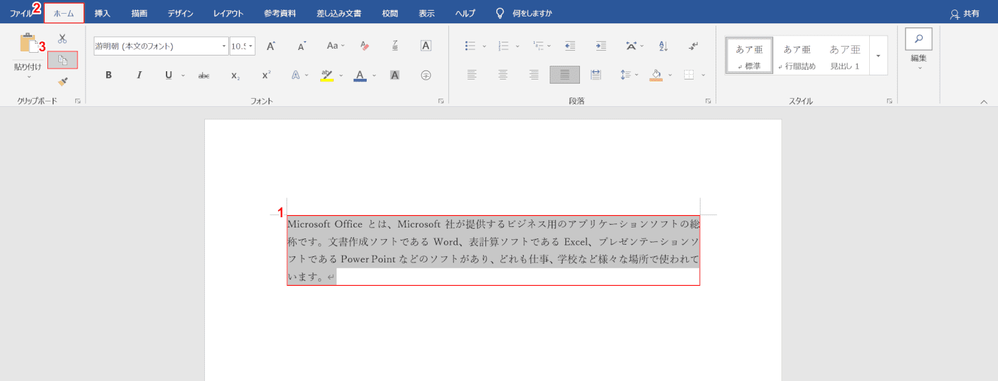Viewport: 998px width, 381px height.
Task: Expand the Styles gallery arrow
Action: pos(878,56)
